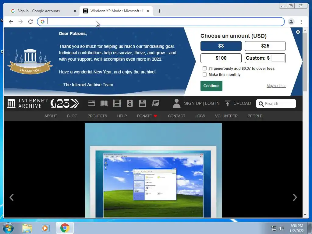Image resolution: width=312 pixels, height=234 pixels.
Task: Click the user silhouette icon
Action: [176, 104]
